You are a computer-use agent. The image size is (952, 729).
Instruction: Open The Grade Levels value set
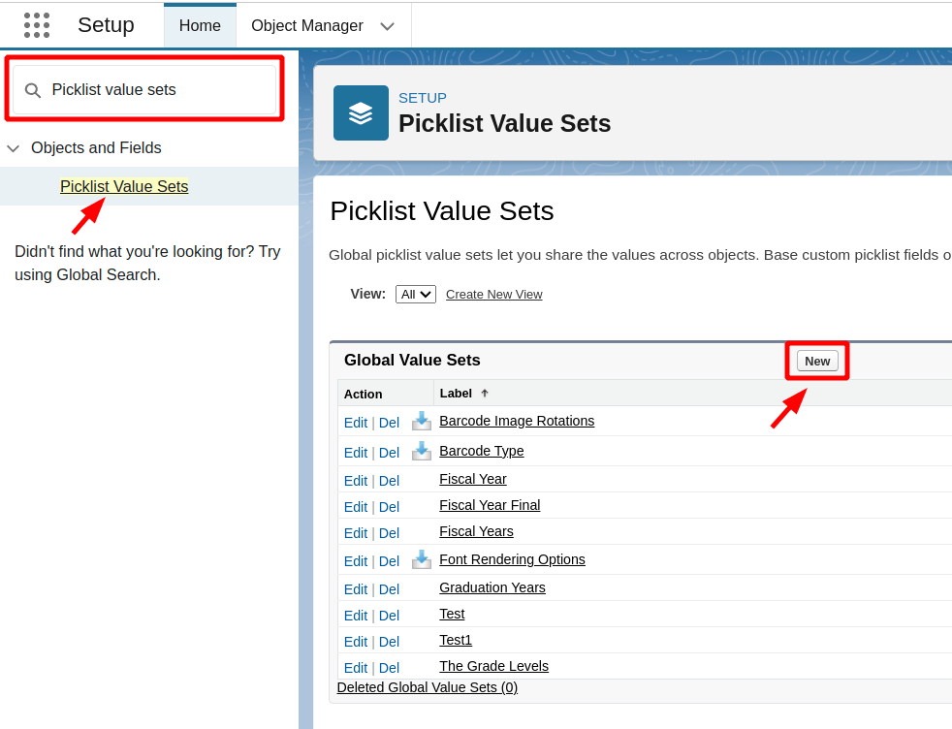(493, 666)
